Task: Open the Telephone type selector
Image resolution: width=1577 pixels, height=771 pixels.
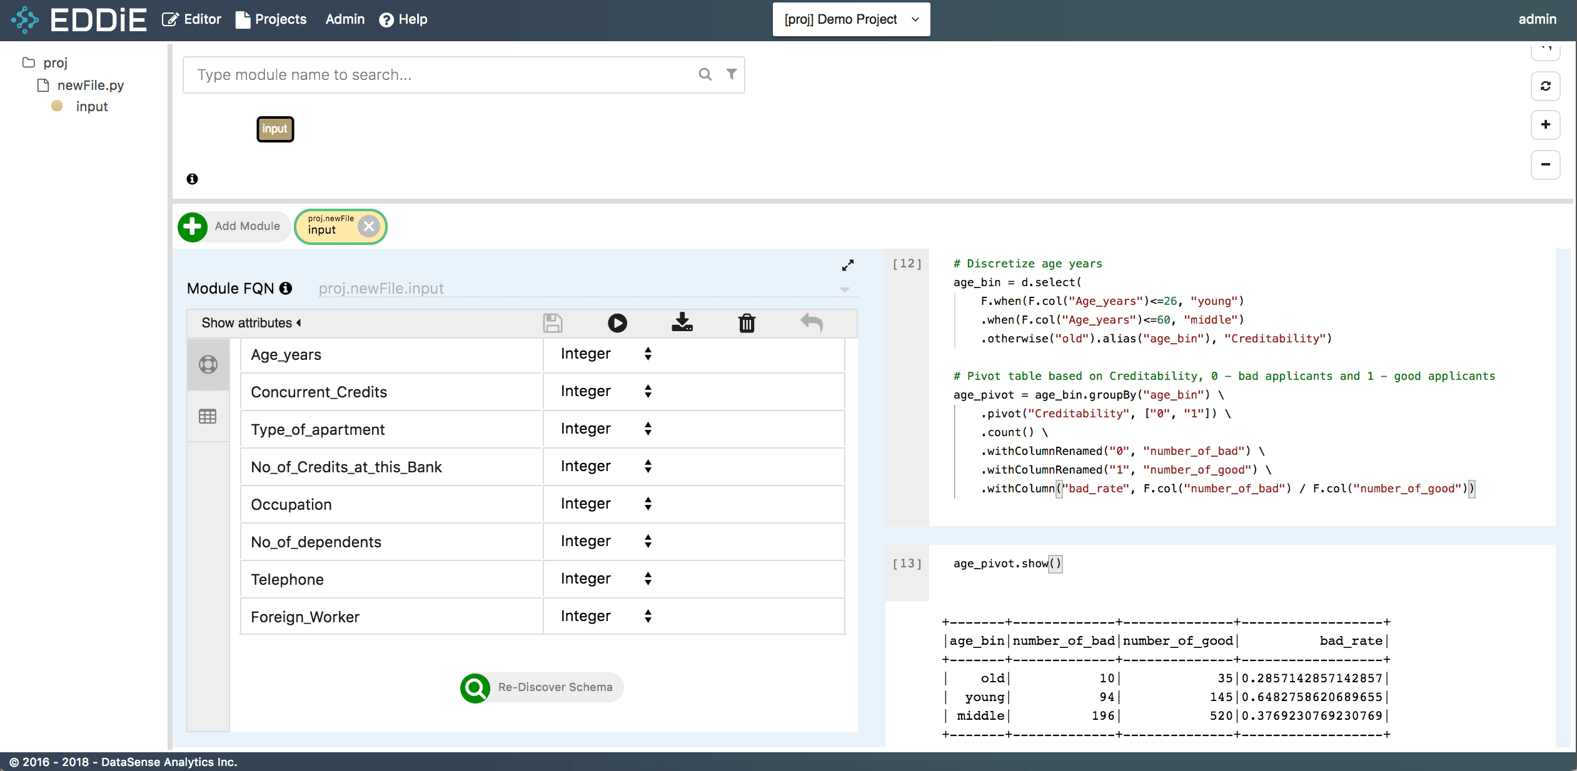Action: [605, 579]
